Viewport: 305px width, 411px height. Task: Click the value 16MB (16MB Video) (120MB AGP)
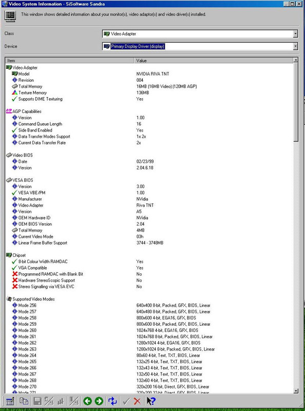tap(167, 86)
